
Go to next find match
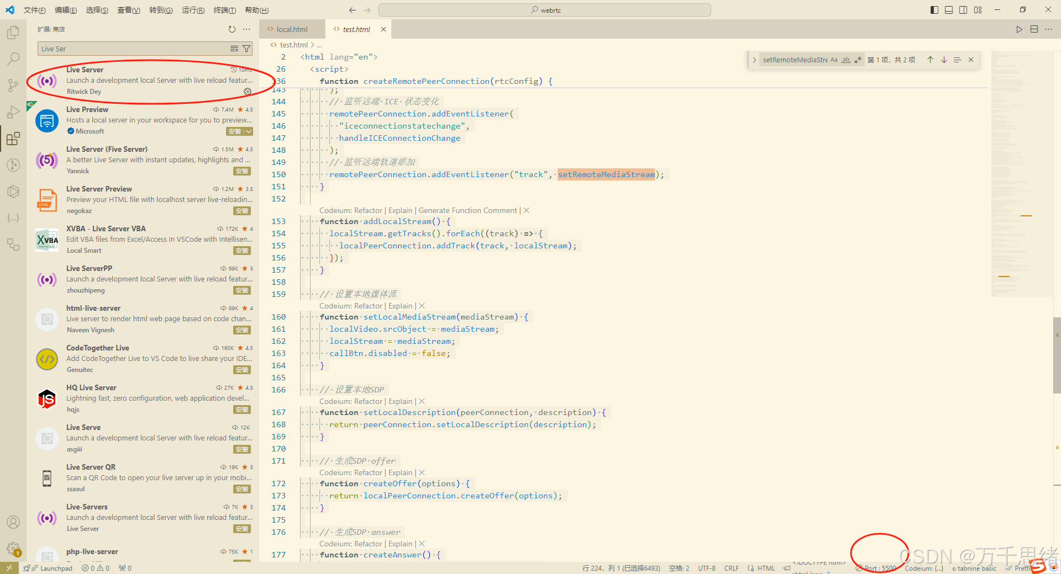click(944, 60)
